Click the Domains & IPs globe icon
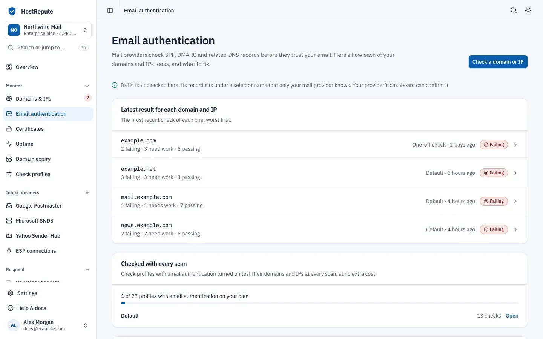This screenshot has height=339, width=543. tap(9, 99)
